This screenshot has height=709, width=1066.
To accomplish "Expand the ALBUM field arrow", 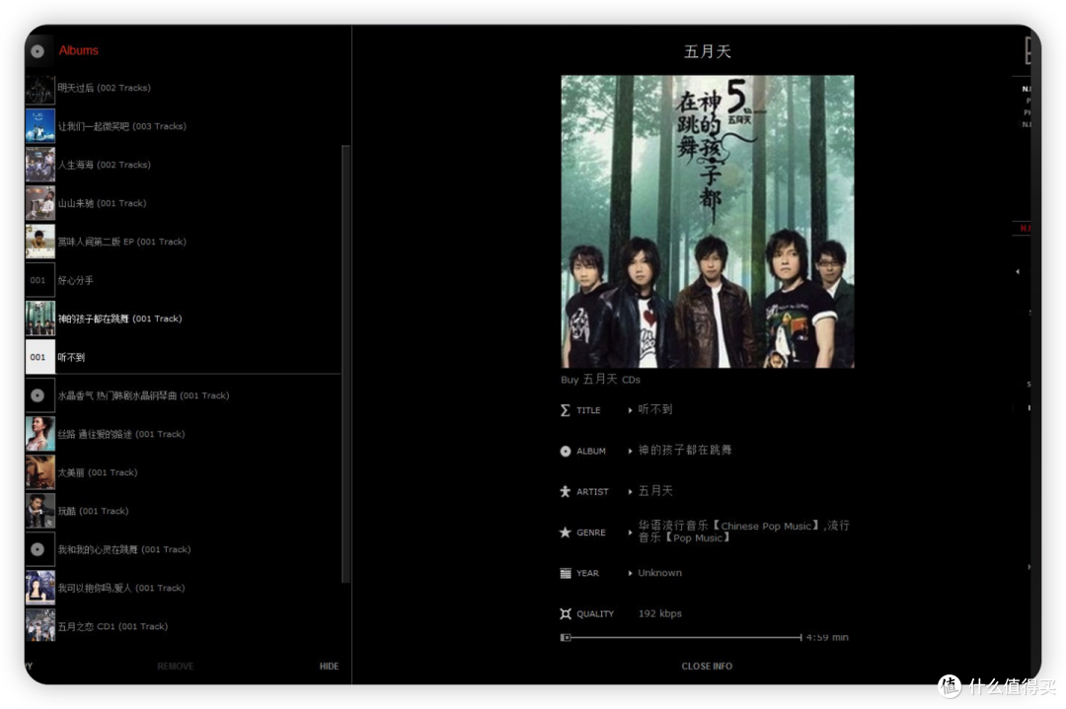I will (630, 451).
